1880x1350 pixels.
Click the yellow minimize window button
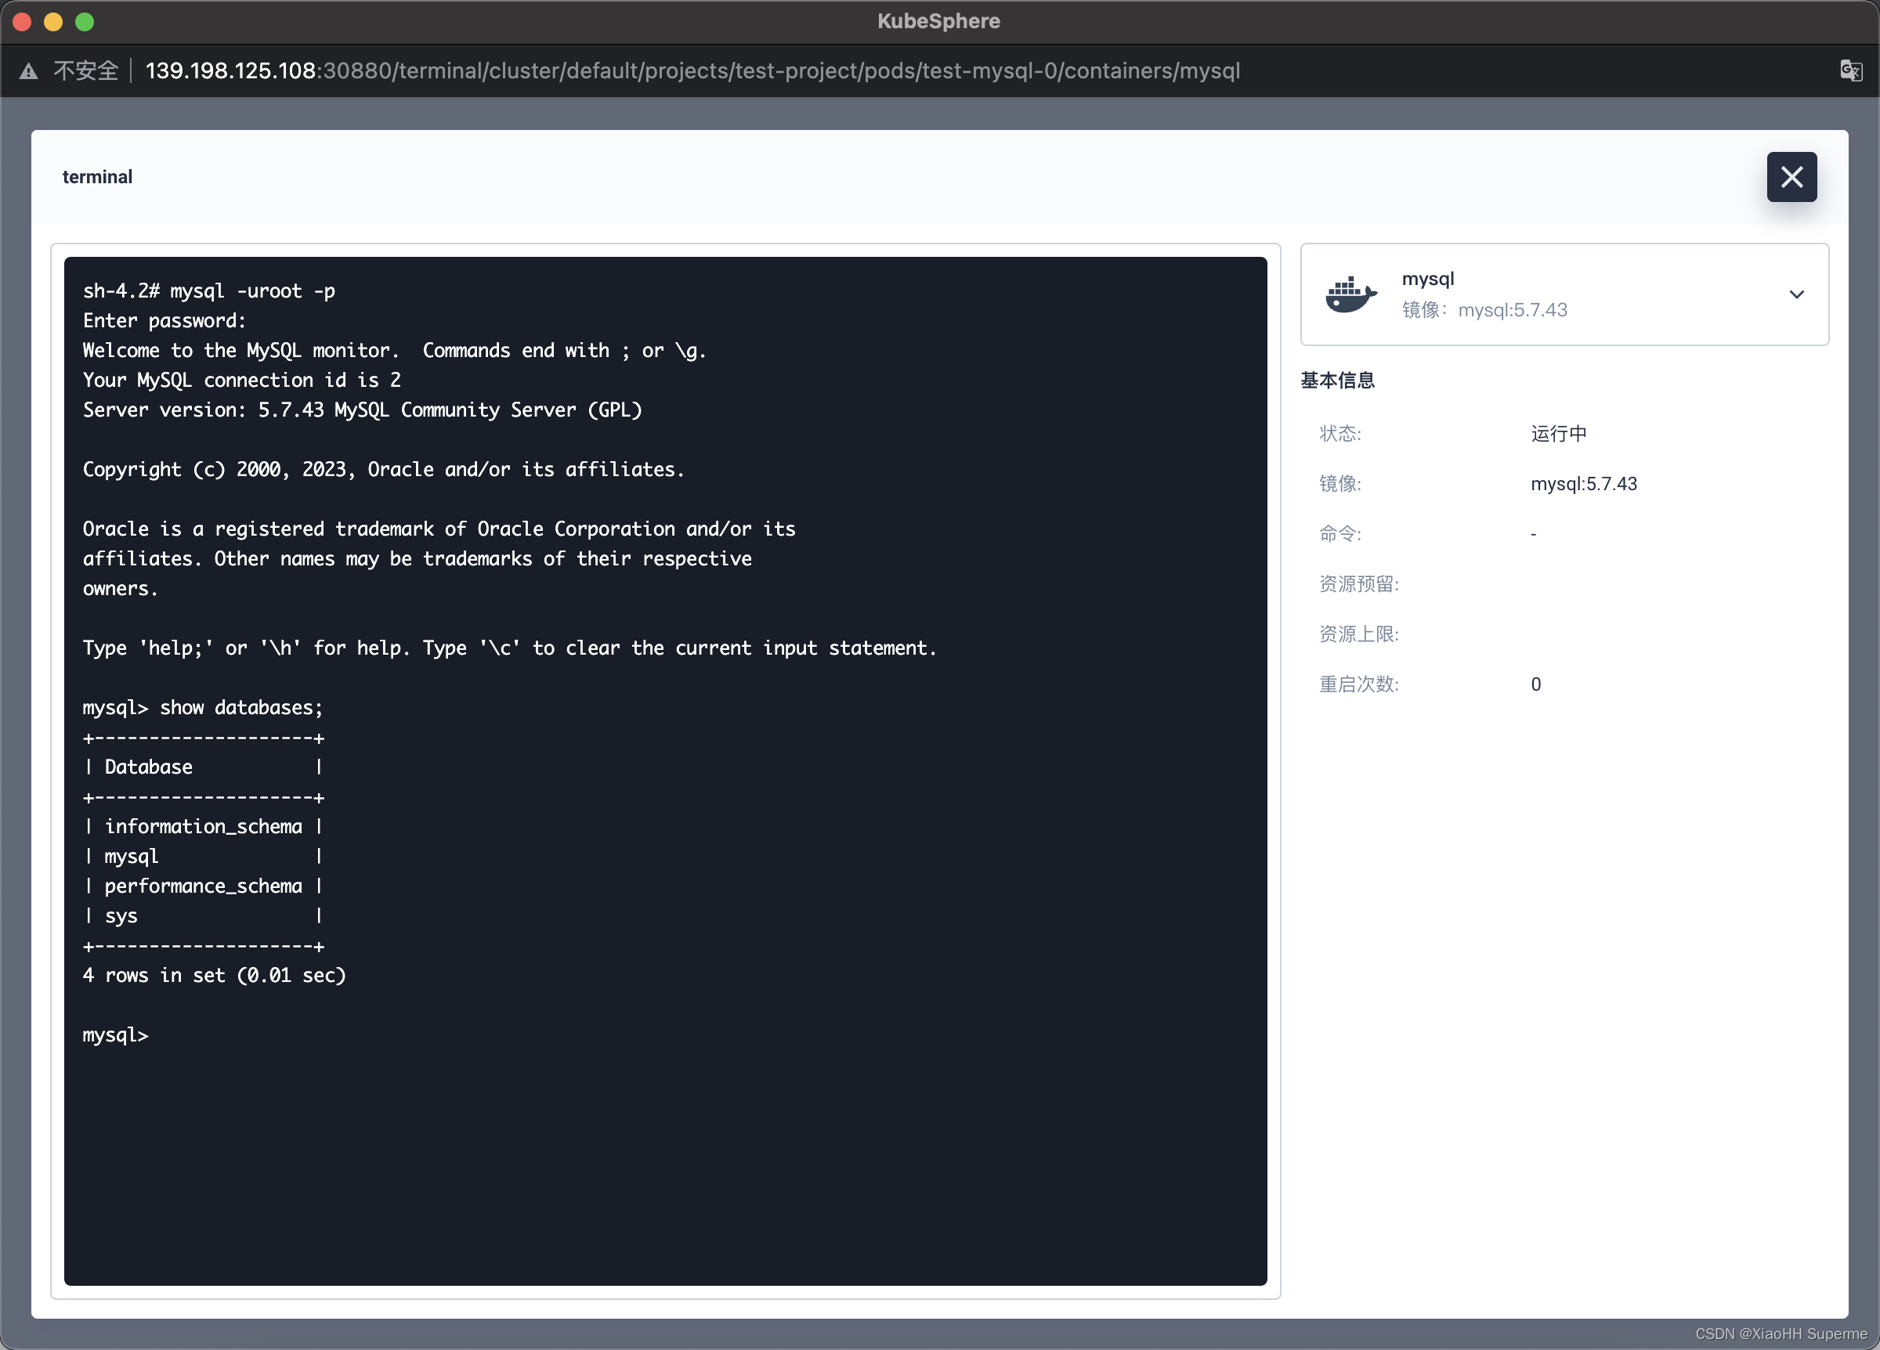(54, 22)
